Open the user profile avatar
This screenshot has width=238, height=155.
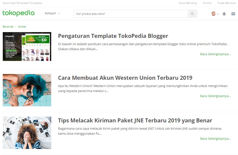point(214,14)
